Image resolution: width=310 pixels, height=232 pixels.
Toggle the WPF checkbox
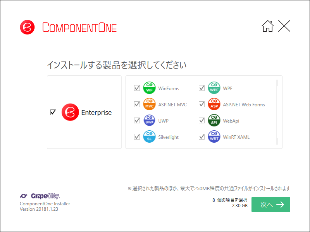click(x=201, y=88)
